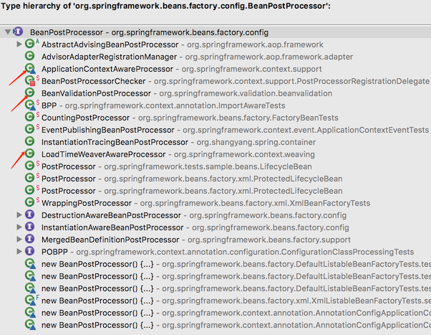Collapse the BeanPostProcessor root node
Screen dimensions: 431x335
(x=8, y=32)
